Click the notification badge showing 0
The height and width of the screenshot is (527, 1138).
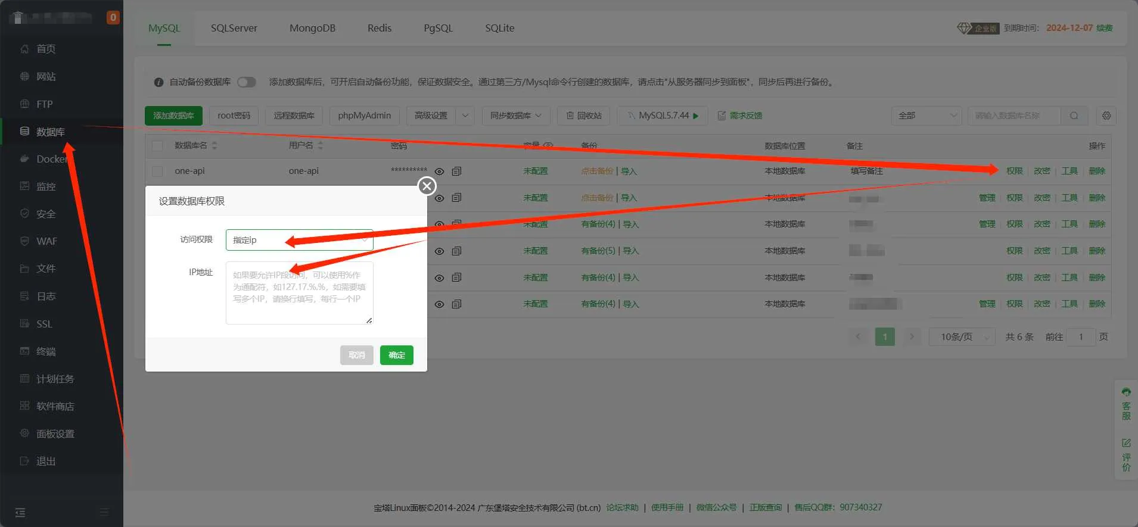click(x=113, y=17)
